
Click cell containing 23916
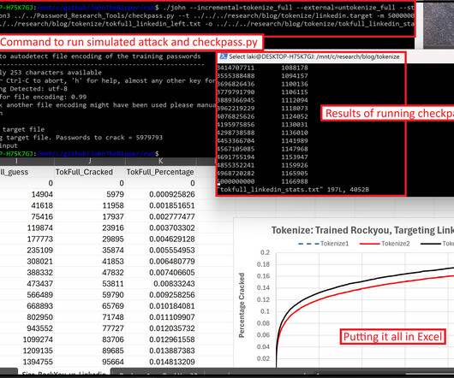(x=90, y=227)
